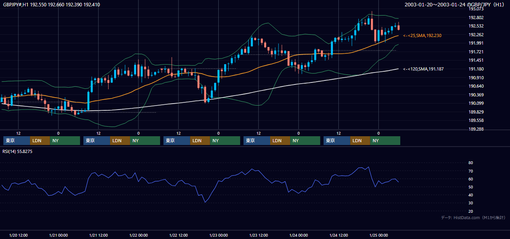Image resolution: width=510 pixels, height=239 pixels.
Task: Click price axis value 189.829
Action: 476,112
